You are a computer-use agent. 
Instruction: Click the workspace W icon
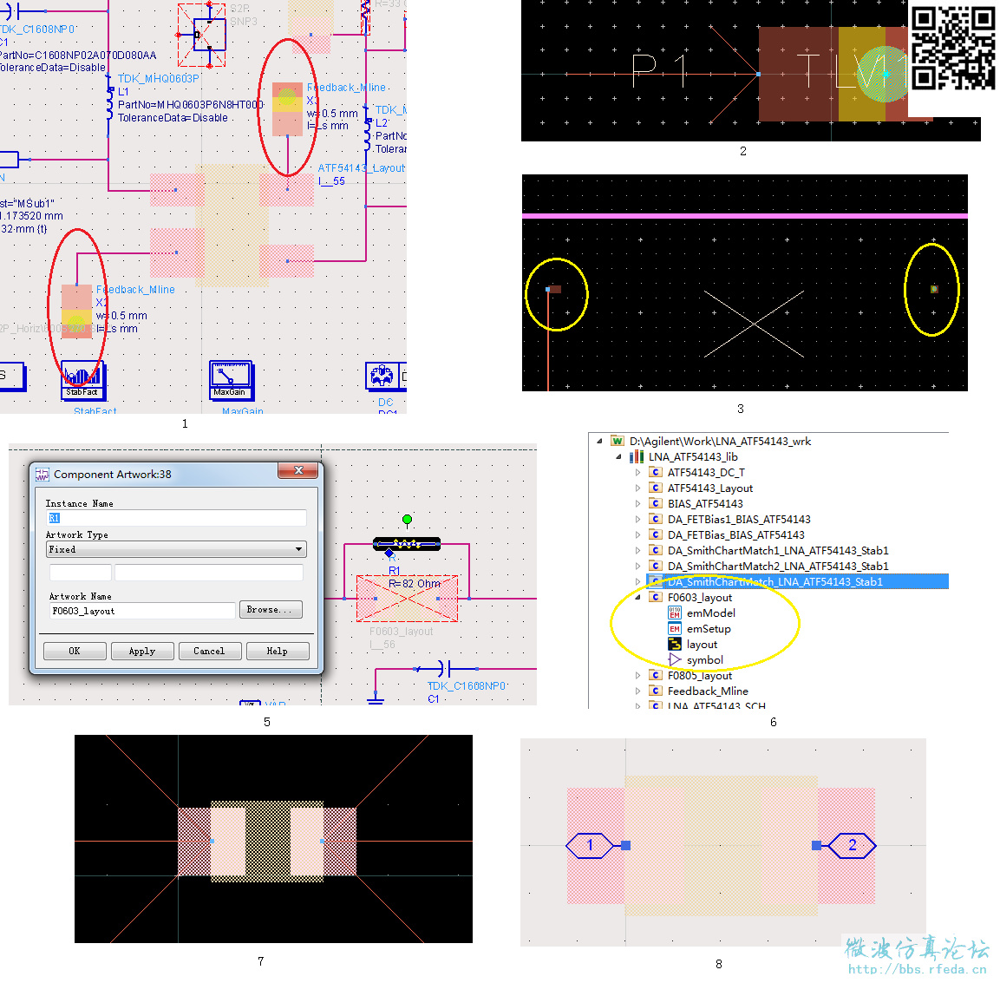617,441
